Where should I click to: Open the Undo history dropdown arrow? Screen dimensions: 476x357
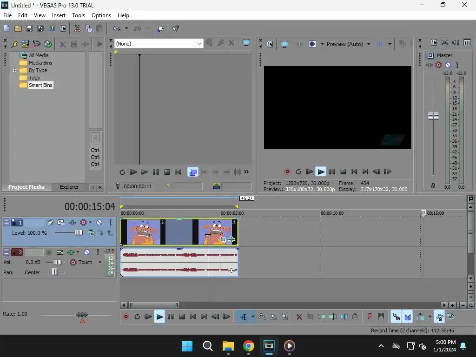tap(126, 28)
